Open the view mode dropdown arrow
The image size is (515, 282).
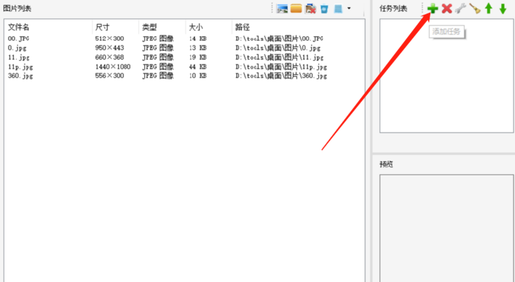pyautogui.click(x=349, y=9)
